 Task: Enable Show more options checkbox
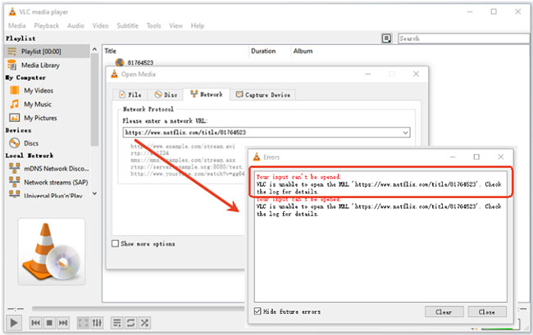pos(116,244)
